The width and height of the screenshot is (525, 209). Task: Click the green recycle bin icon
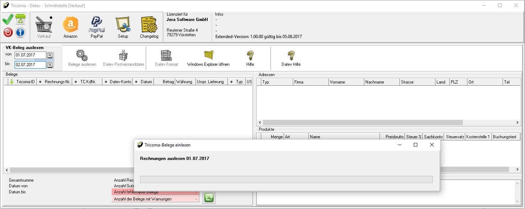point(21,20)
